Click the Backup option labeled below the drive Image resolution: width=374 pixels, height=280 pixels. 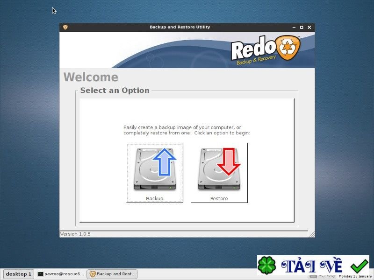(155, 198)
